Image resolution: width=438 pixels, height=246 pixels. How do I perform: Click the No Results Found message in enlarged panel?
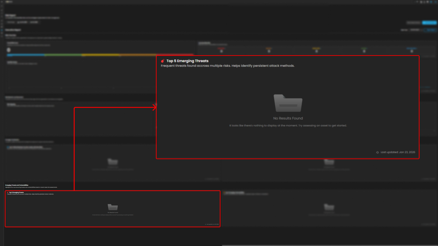[288, 118]
